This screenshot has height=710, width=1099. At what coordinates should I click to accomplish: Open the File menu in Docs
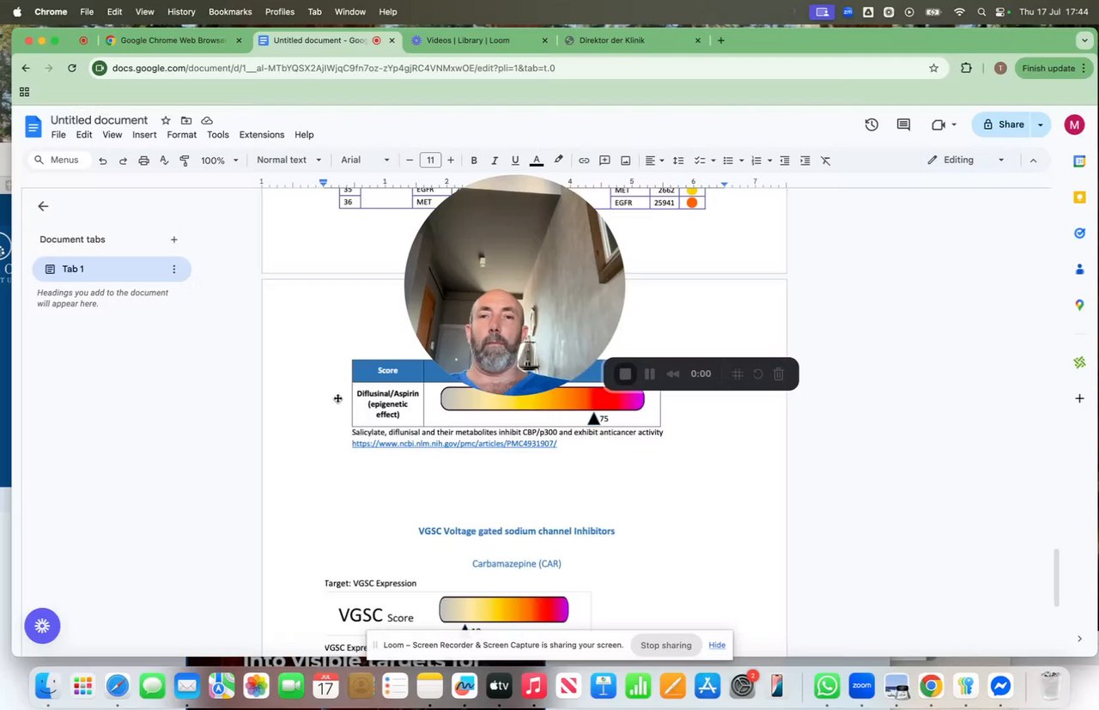coord(58,135)
